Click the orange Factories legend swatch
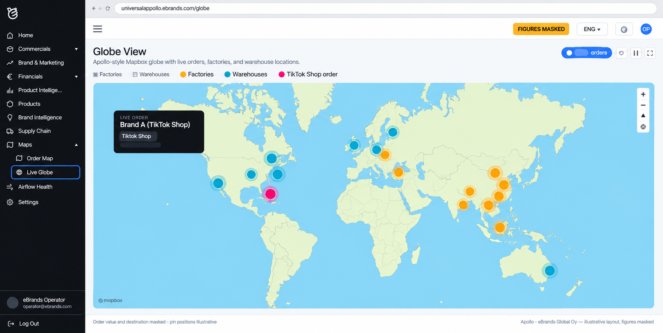 pos(183,75)
